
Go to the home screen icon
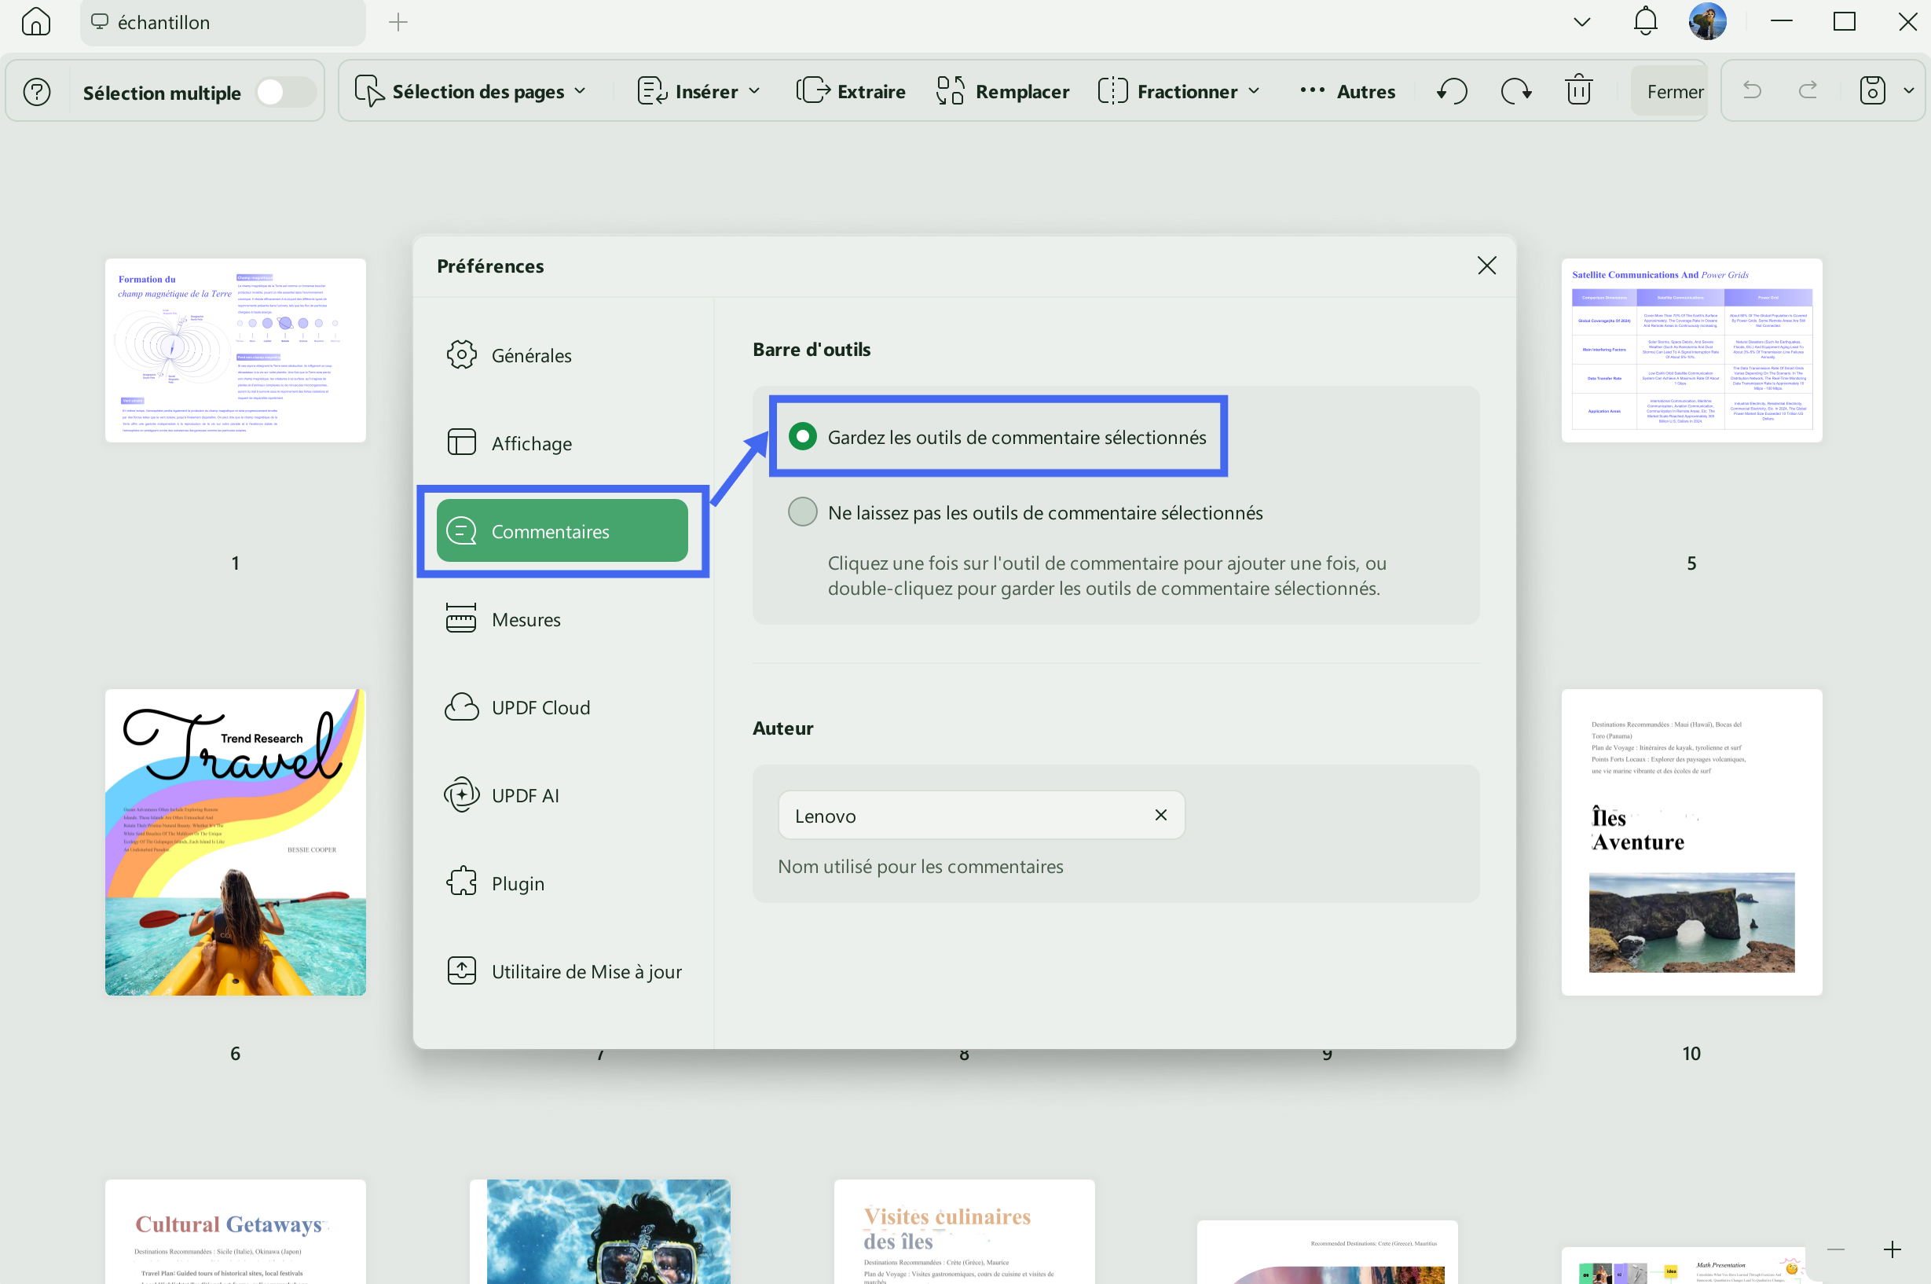point(36,22)
